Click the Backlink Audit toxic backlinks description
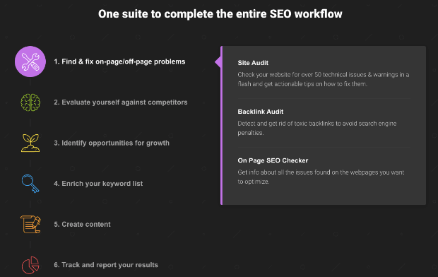The height and width of the screenshot is (277, 438). 316,128
